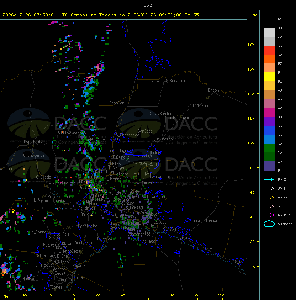
Task: Click the '80' dBZ value in color scale
Action: point(280,28)
